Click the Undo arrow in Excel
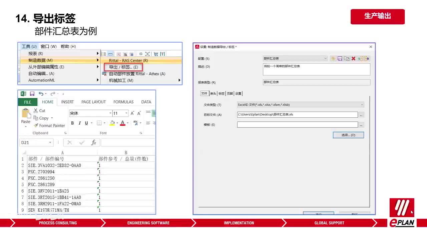The width and height of the screenshot is (427, 228). pyautogui.click(x=41, y=94)
